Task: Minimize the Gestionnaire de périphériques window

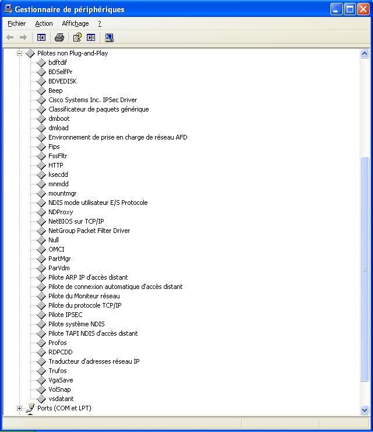Action: pos(336,9)
